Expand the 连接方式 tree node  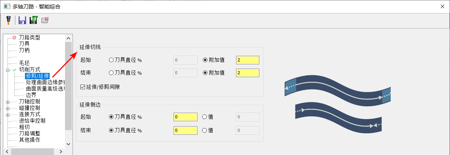point(8,114)
